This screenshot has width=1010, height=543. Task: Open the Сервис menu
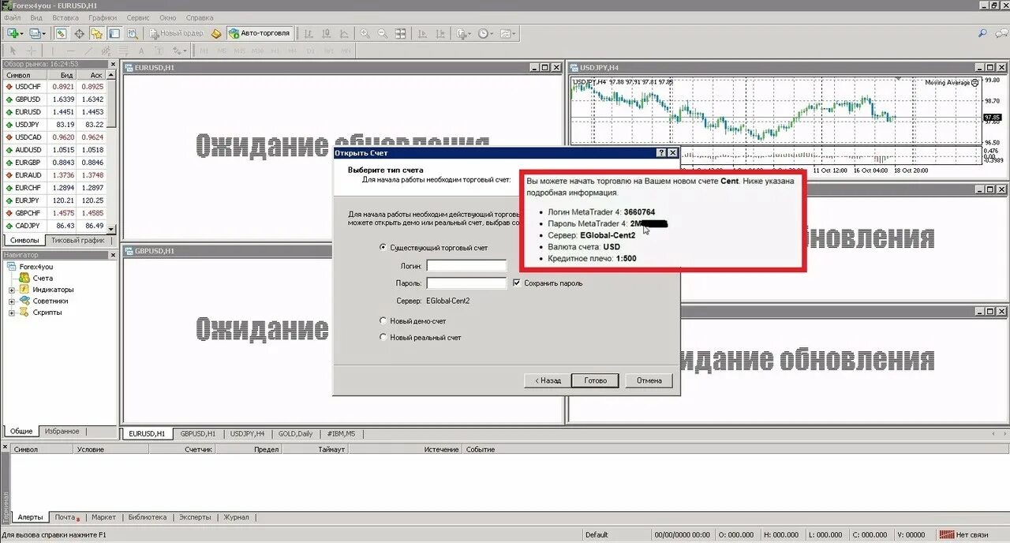tap(138, 17)
